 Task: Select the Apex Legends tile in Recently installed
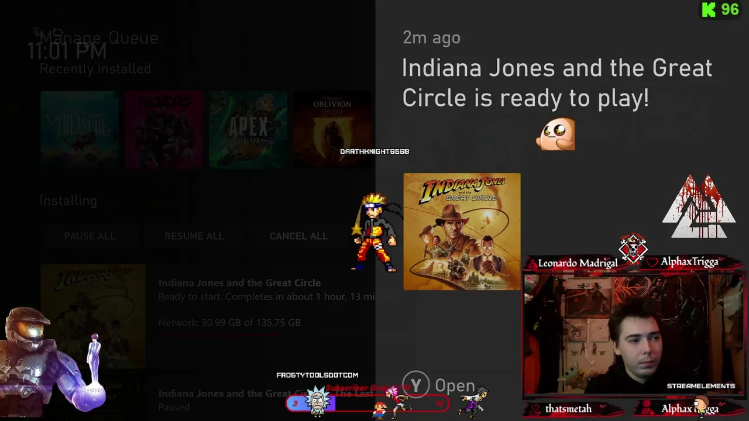(248, 130)
